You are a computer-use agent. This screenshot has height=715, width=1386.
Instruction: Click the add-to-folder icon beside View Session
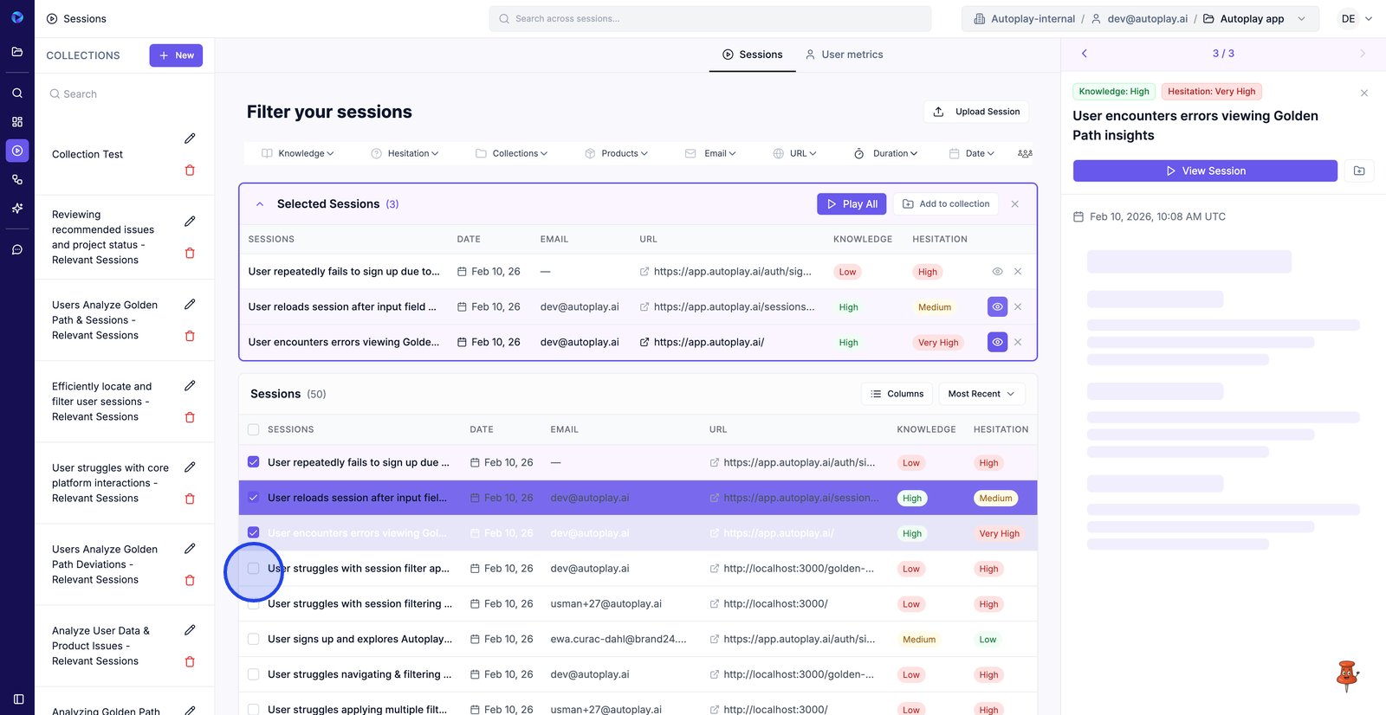click(x=1358, y=171)
